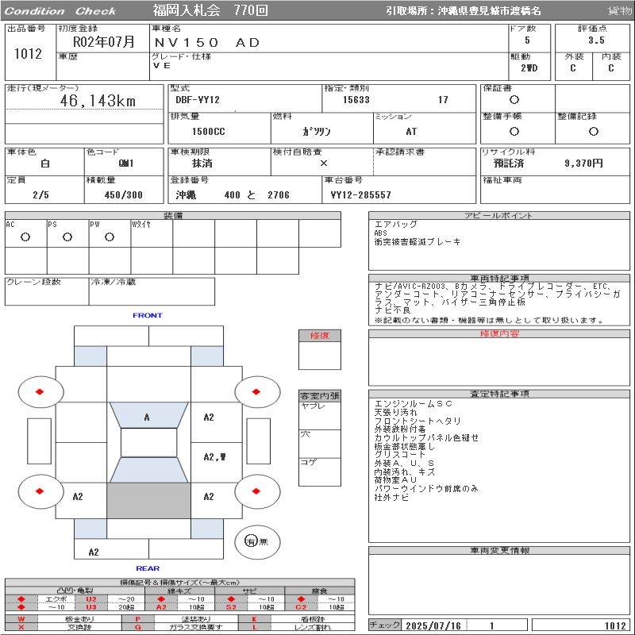Click the 衝突被害軽減ブレーキ appeal point
This screenshot has height=635, width=635.
tap(418, 242)
